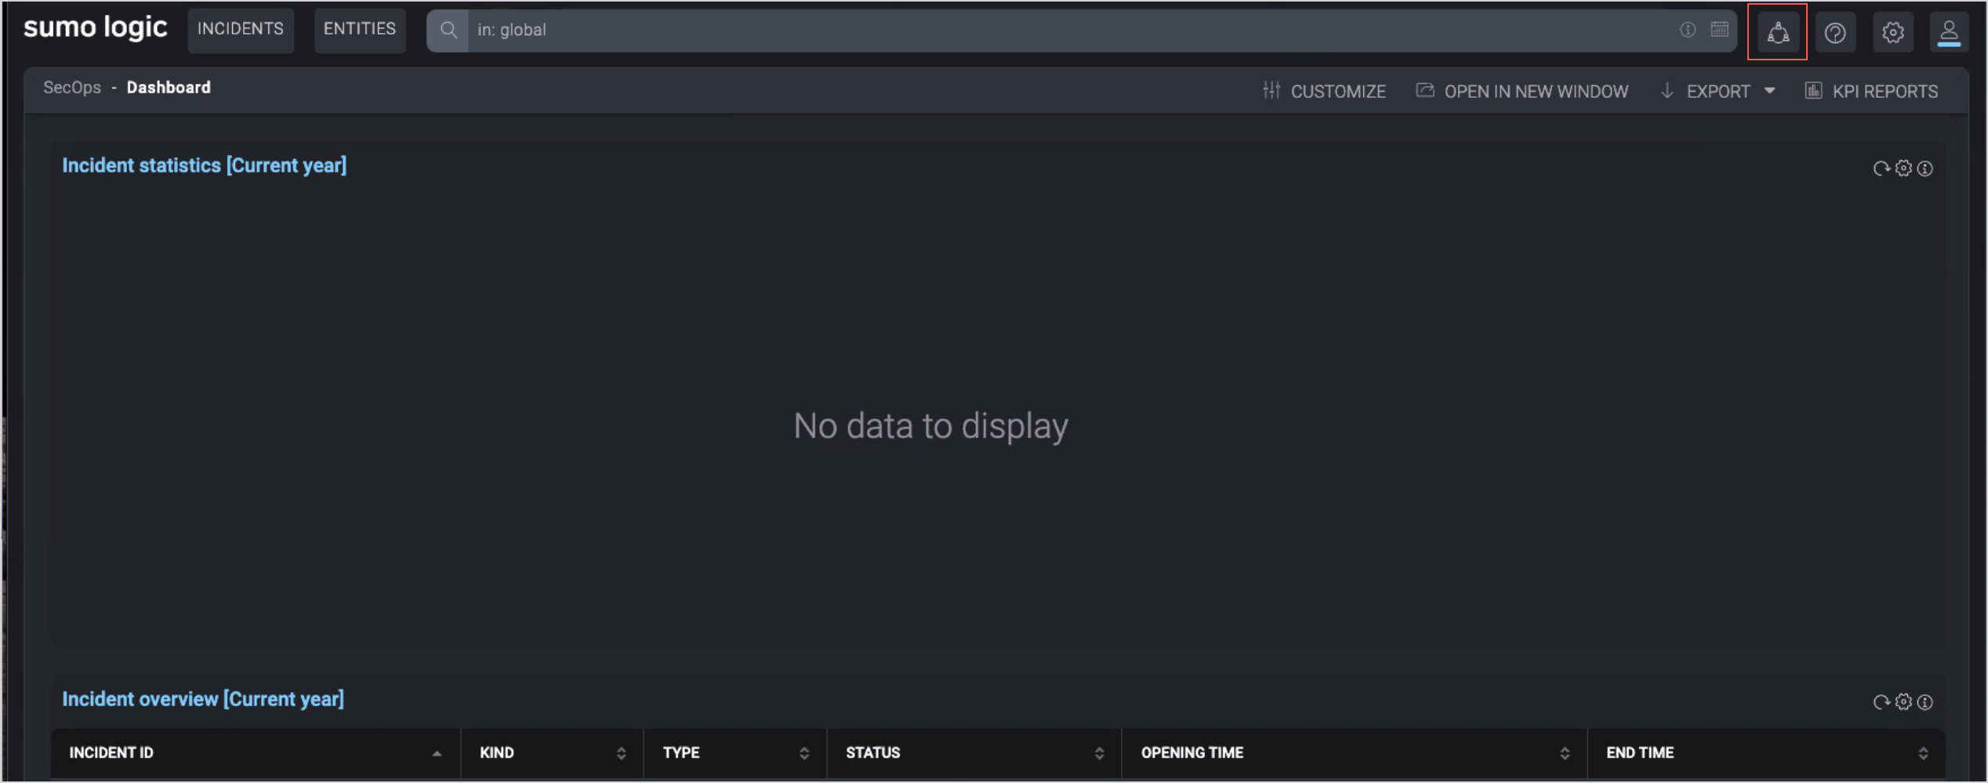Refresh the Incident statistics widget
The image size is (1988, 783).
pyautogui.click(x=1881, y=169)
